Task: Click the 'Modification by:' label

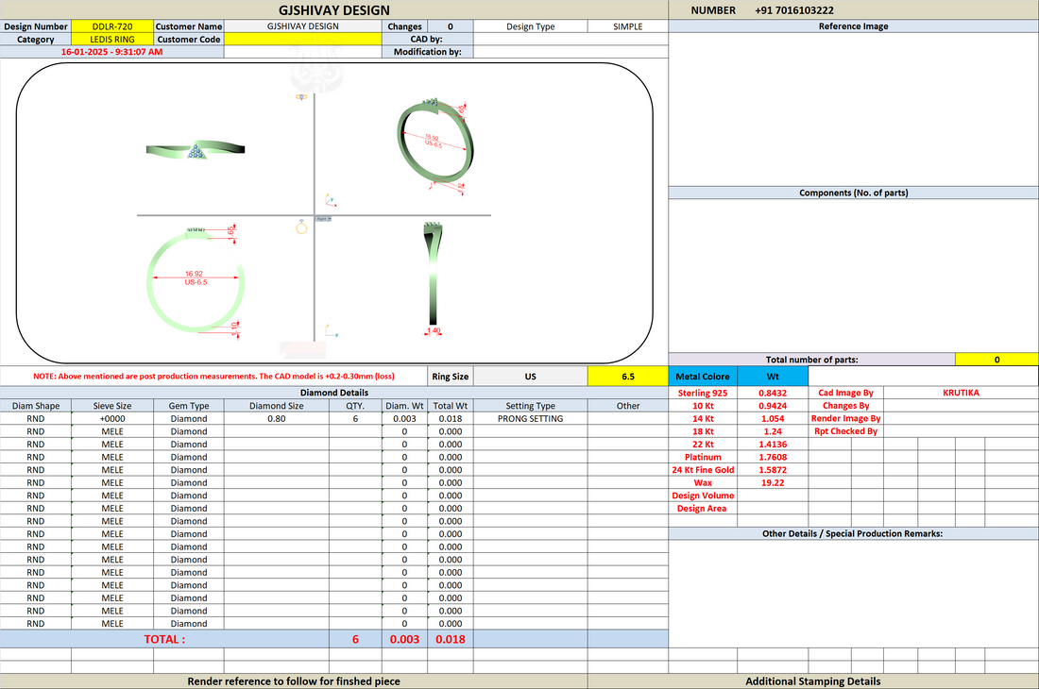Action: [x=427, y=52]
